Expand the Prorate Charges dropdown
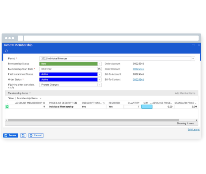206x174 pixels. tap(99, 85)
